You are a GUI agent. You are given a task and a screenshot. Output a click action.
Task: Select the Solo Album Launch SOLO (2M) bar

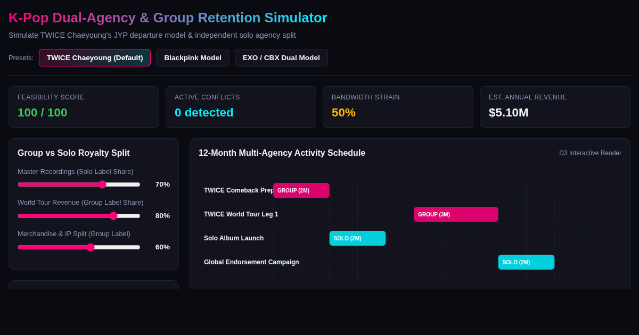357,238
